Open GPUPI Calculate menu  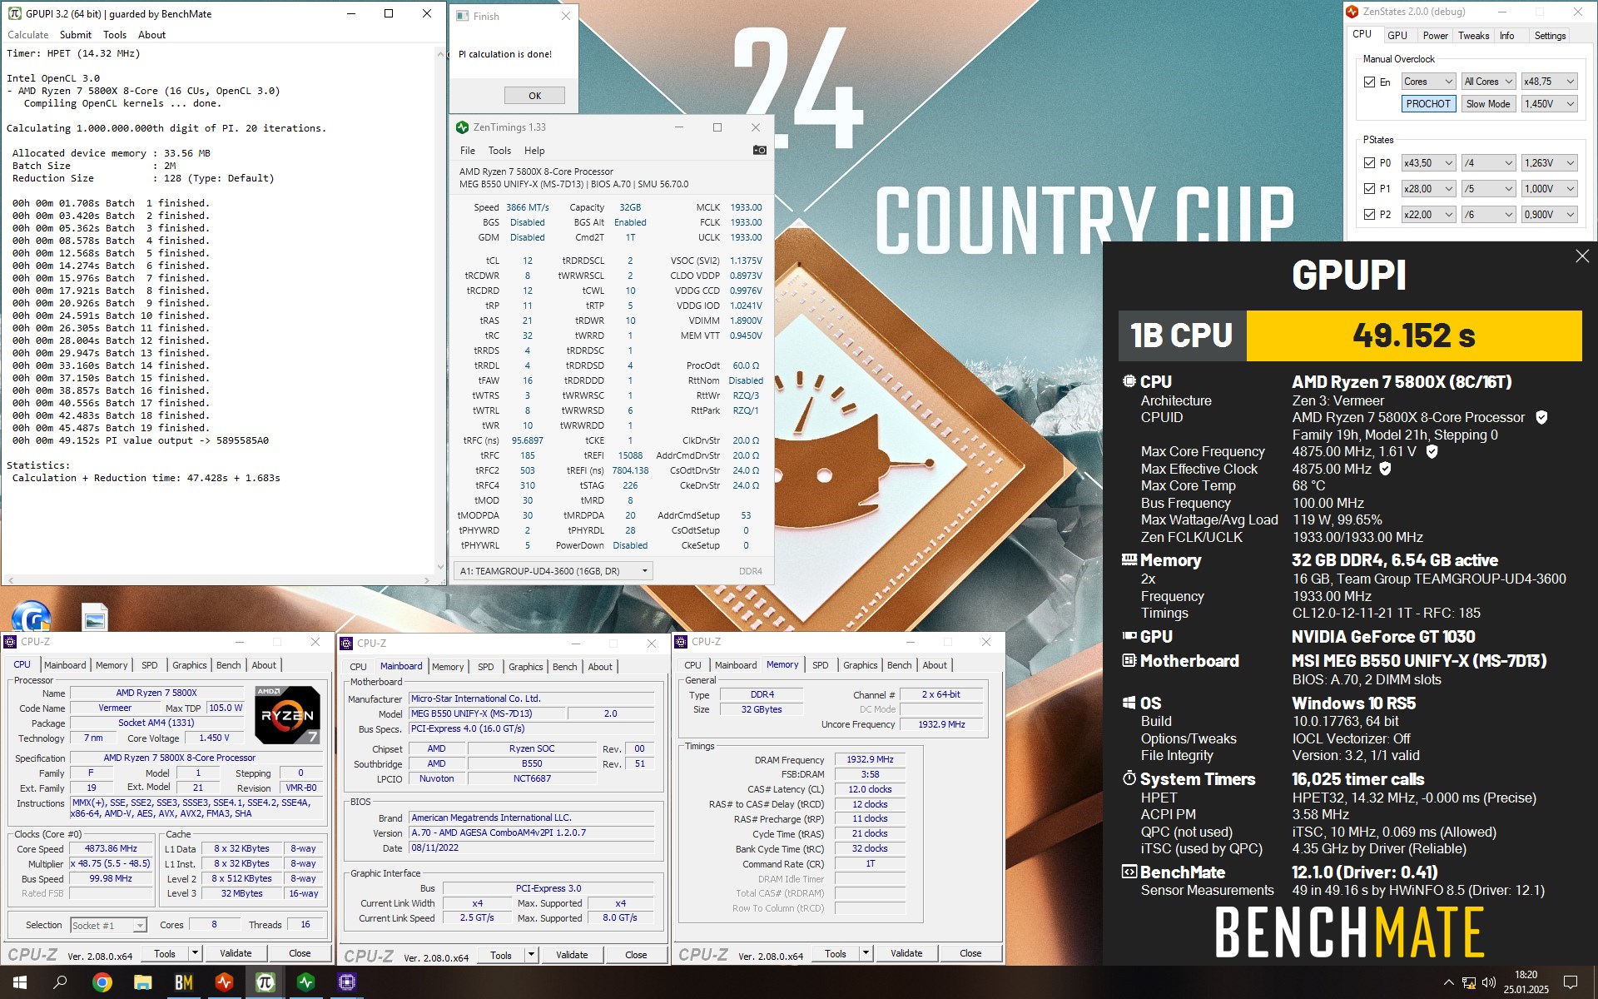(27, 35)
